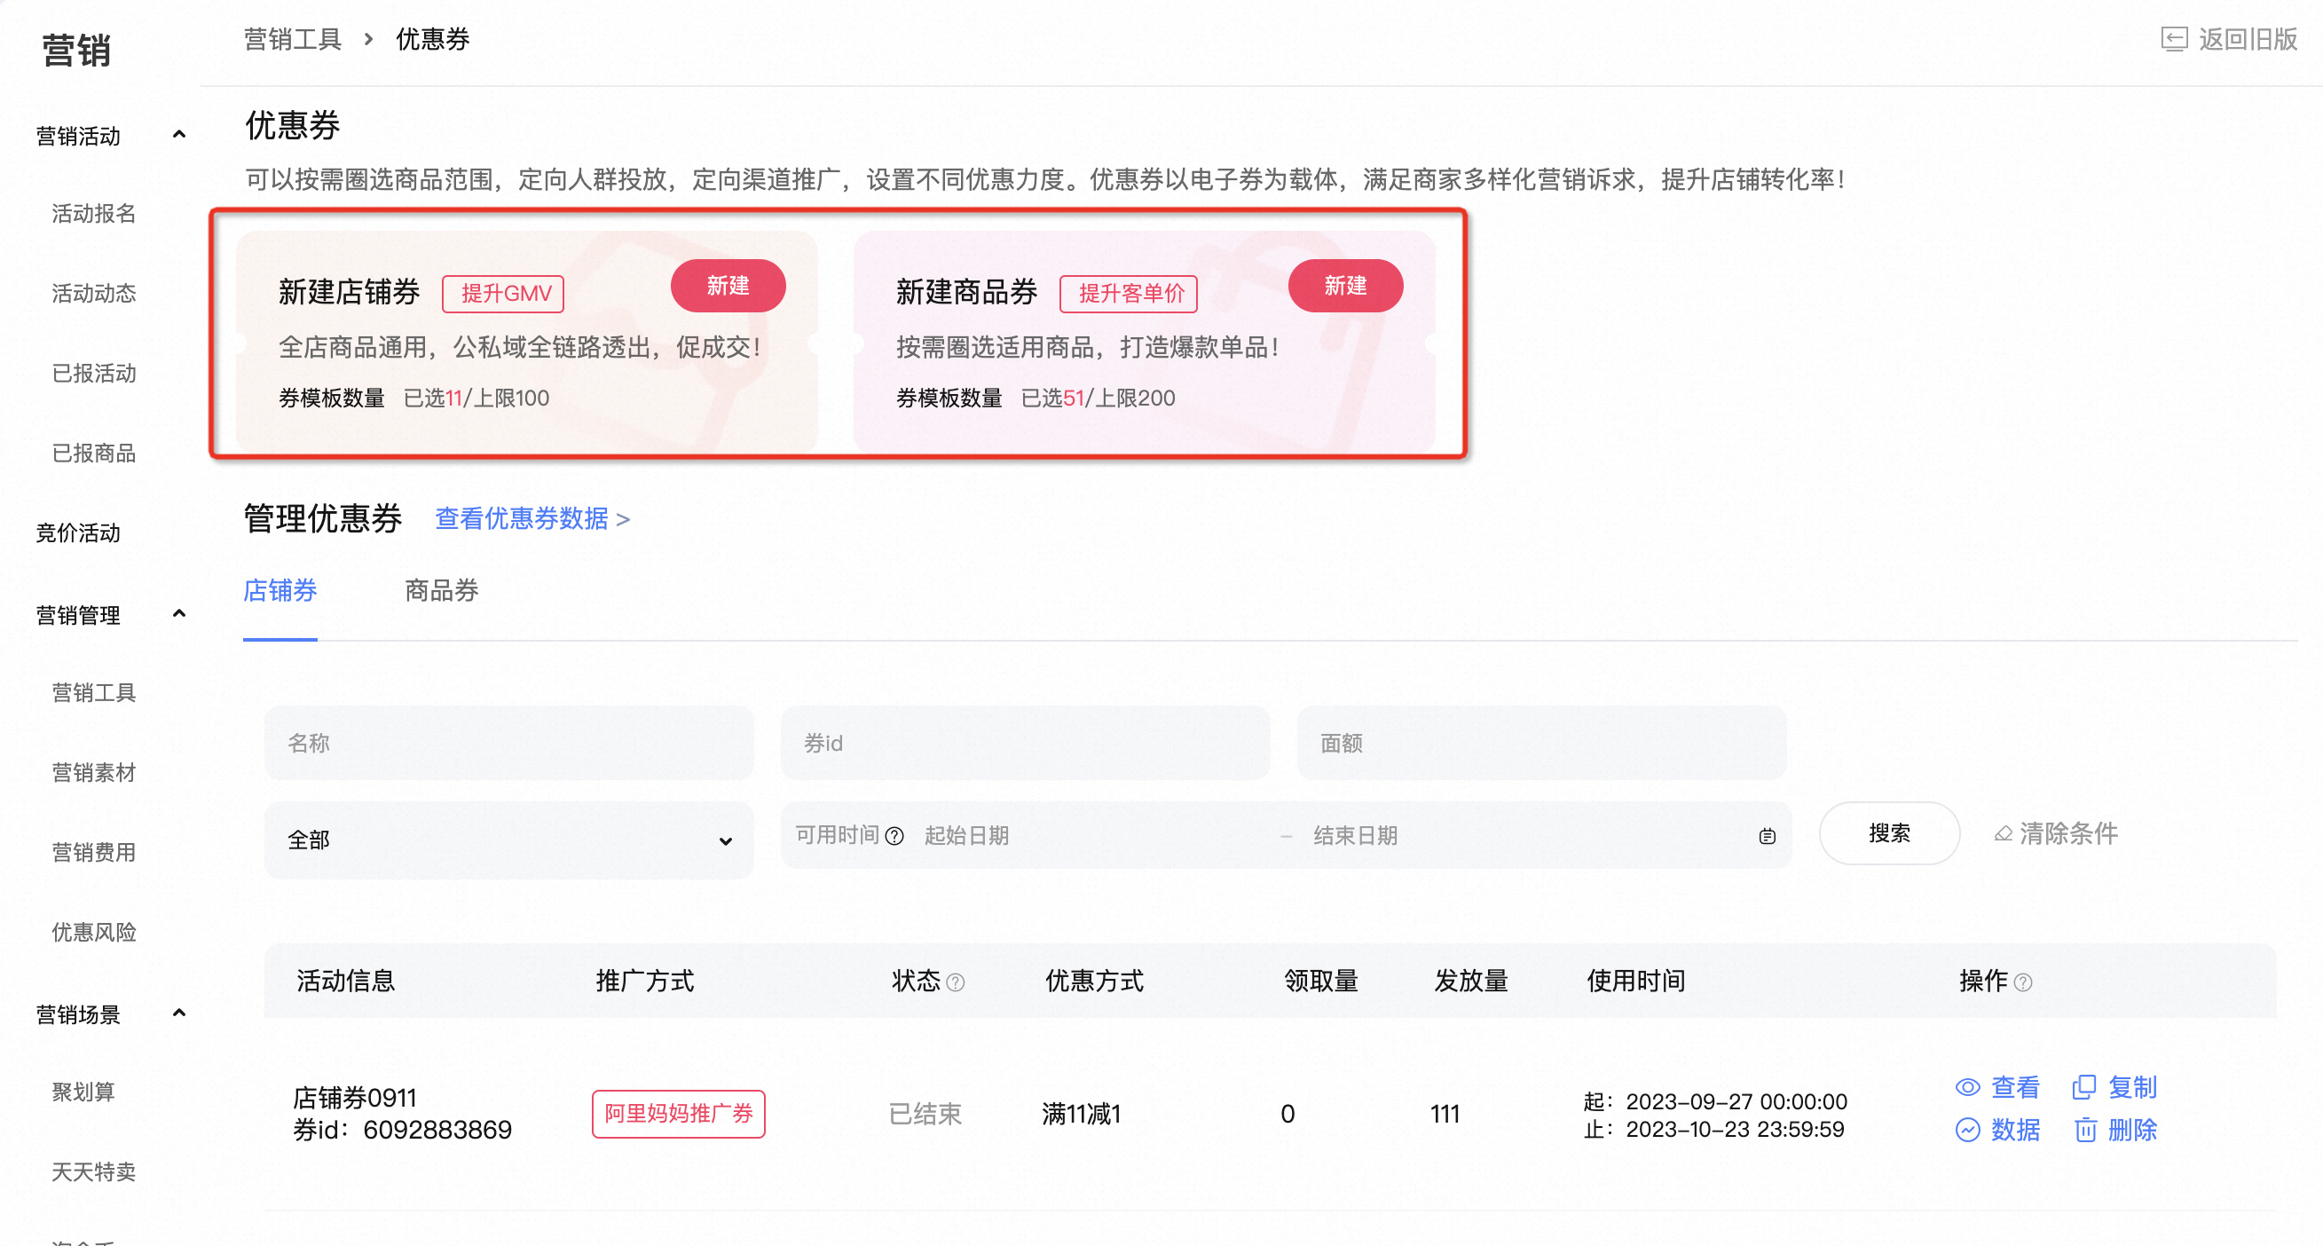Click the eye icon for 查看 action
2323x1246 pixels.
[1967, 1087]
